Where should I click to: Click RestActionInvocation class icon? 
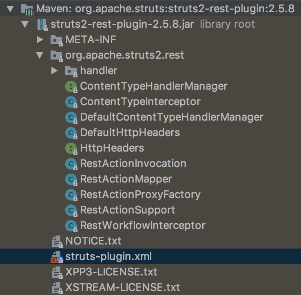point(71,164)
